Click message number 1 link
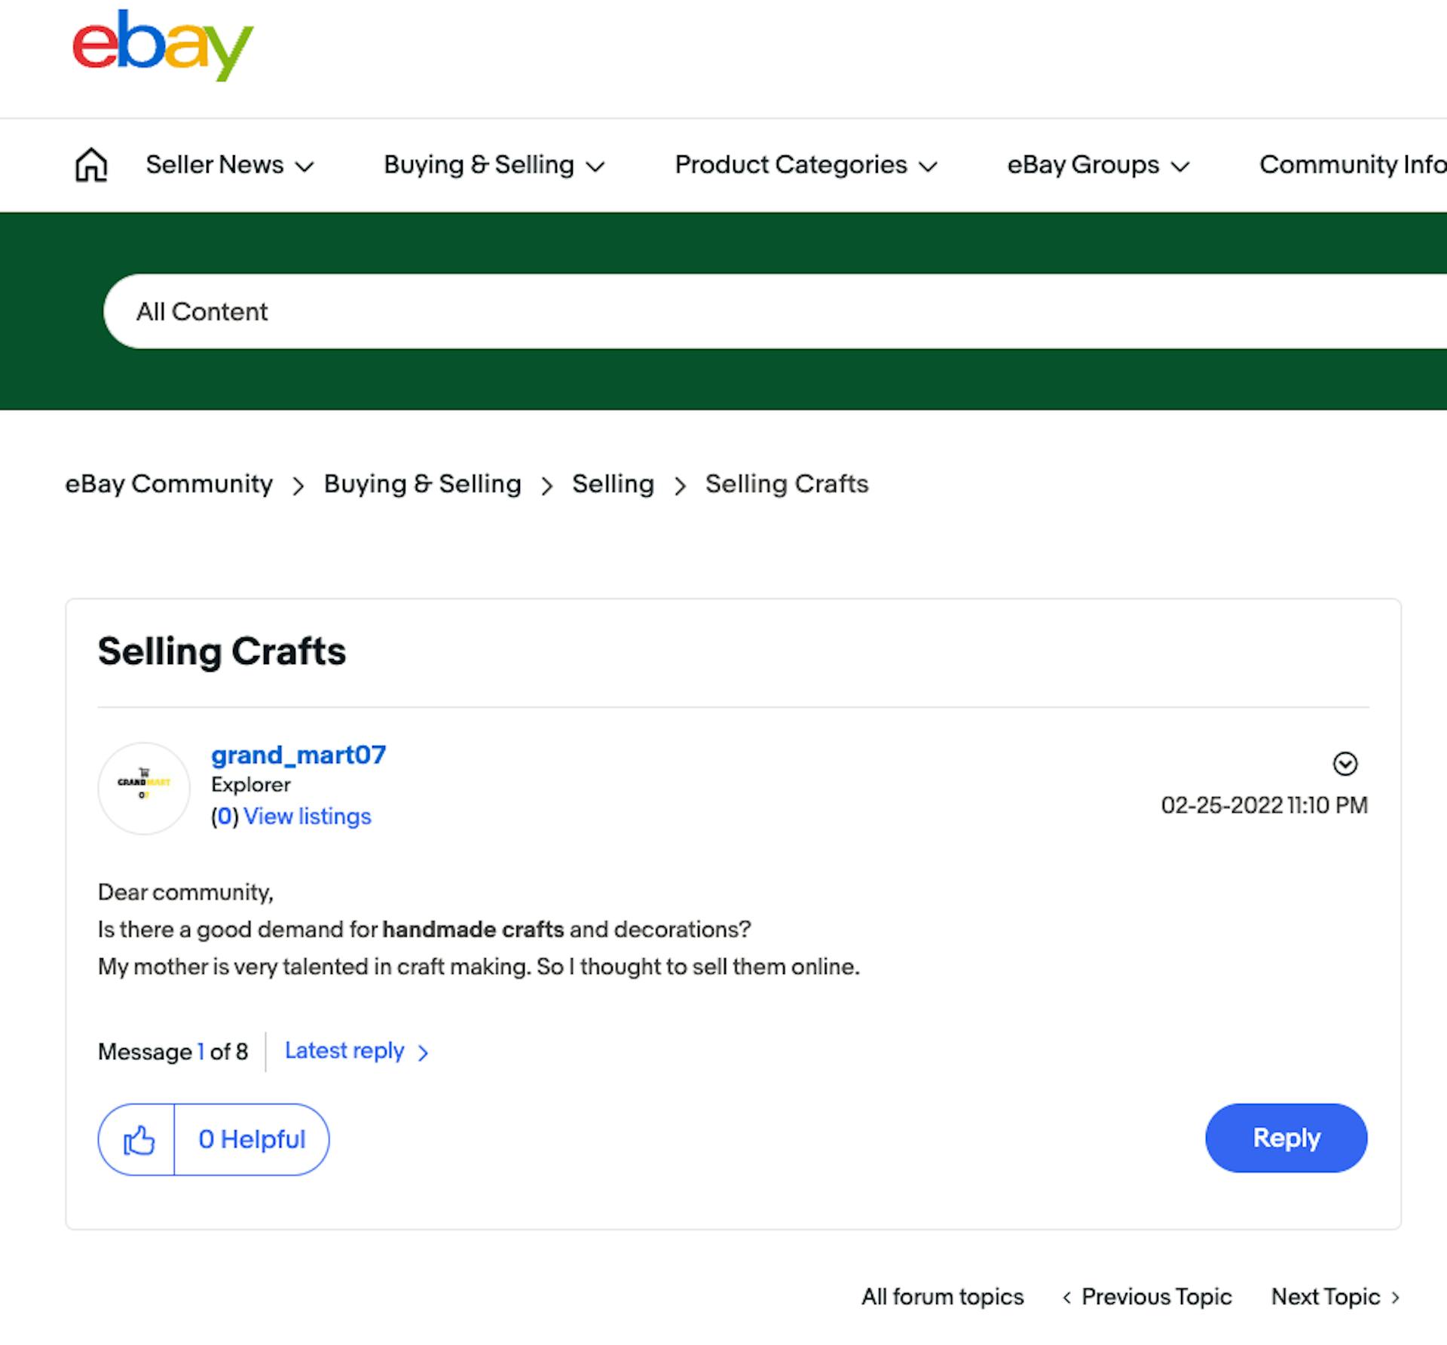The image size is (1447, 1345). pyautogui.click(x=200, y=1052)
